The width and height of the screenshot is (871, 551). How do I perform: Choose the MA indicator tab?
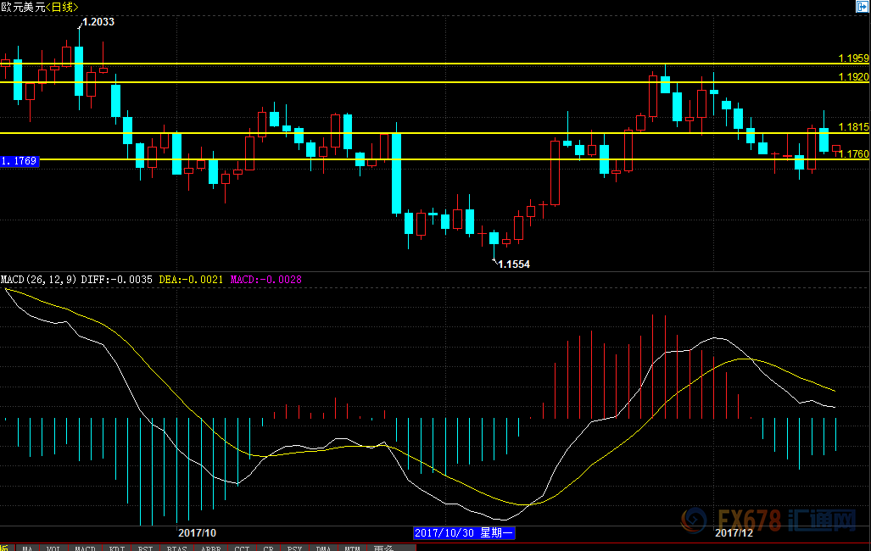[x=28, y=548]
